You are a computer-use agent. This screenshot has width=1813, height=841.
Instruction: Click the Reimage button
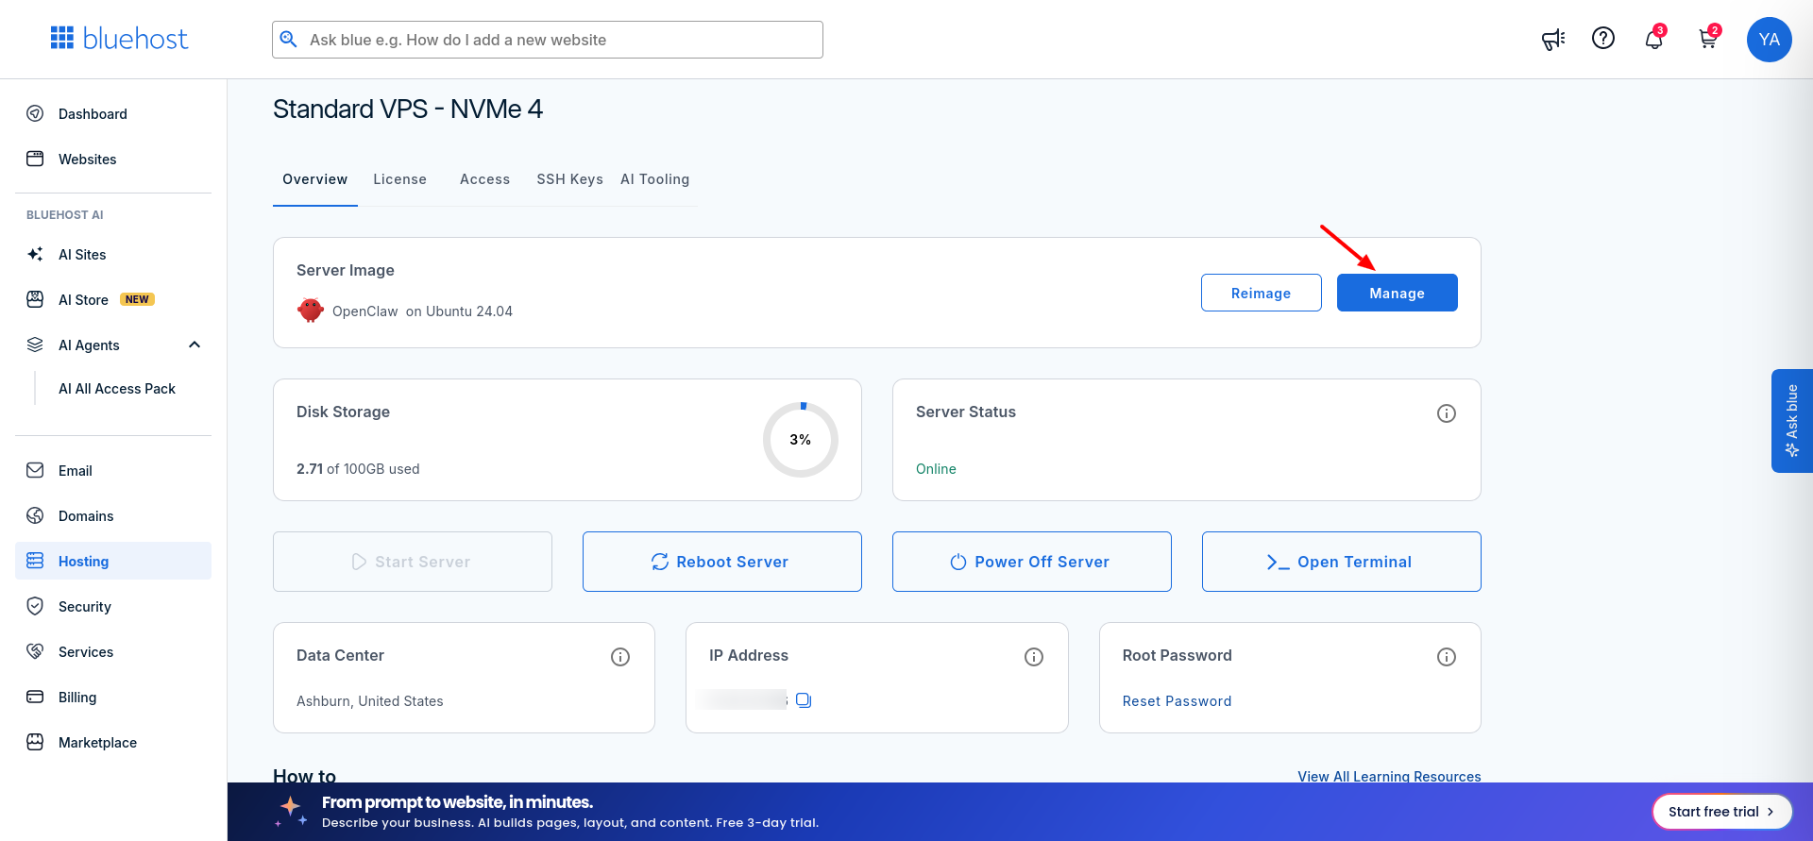1261,293
